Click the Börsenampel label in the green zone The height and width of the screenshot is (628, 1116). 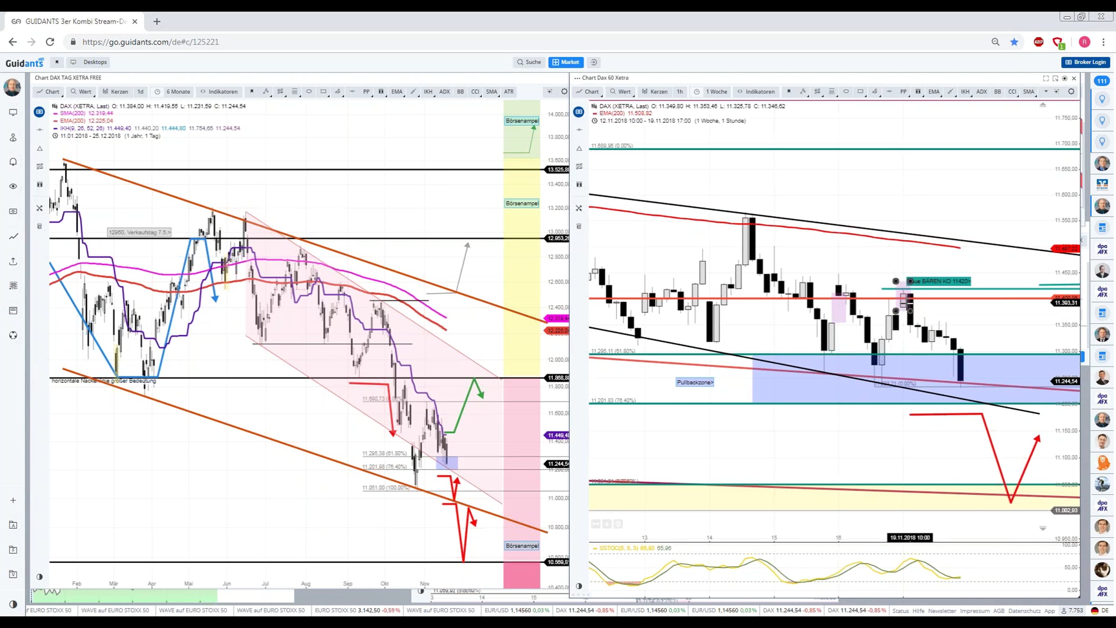pyautogui.click(x=522, y=121)
